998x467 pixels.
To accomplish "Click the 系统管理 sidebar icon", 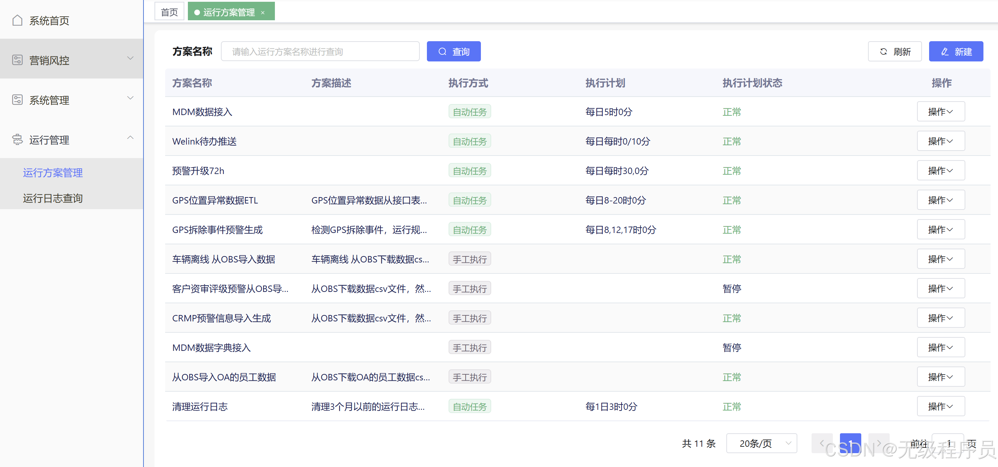I will pos(17,100).
